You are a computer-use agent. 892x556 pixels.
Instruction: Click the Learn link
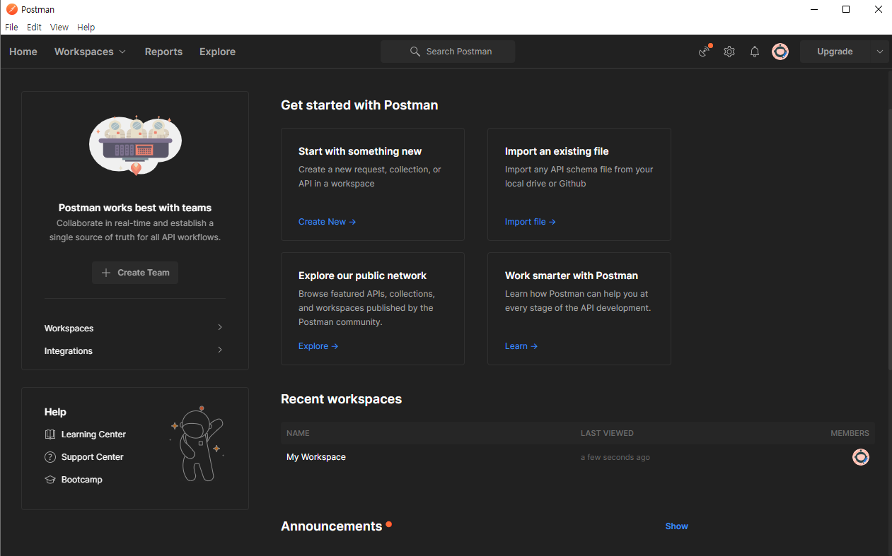(521, 346)
